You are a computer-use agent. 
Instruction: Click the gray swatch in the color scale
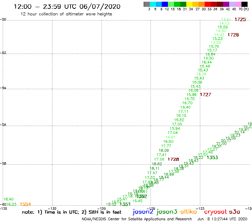pyautogui.click(x=147, y=4)
